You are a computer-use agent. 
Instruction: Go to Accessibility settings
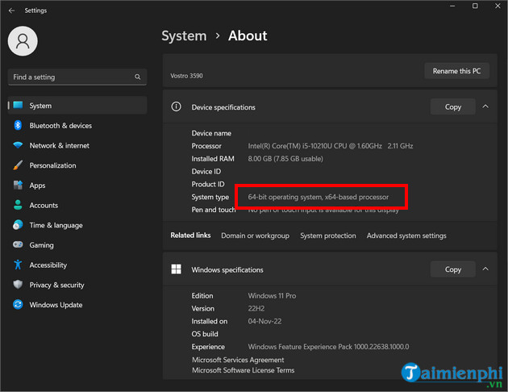tap(77, 265)
